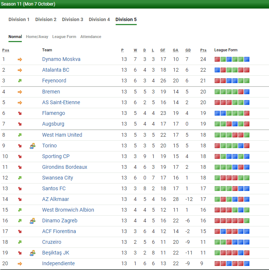Open the Girondins Bordeaux team link

65,167
